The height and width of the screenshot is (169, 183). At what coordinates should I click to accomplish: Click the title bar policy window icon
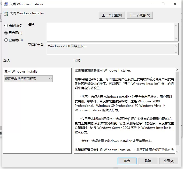(6, 4)
